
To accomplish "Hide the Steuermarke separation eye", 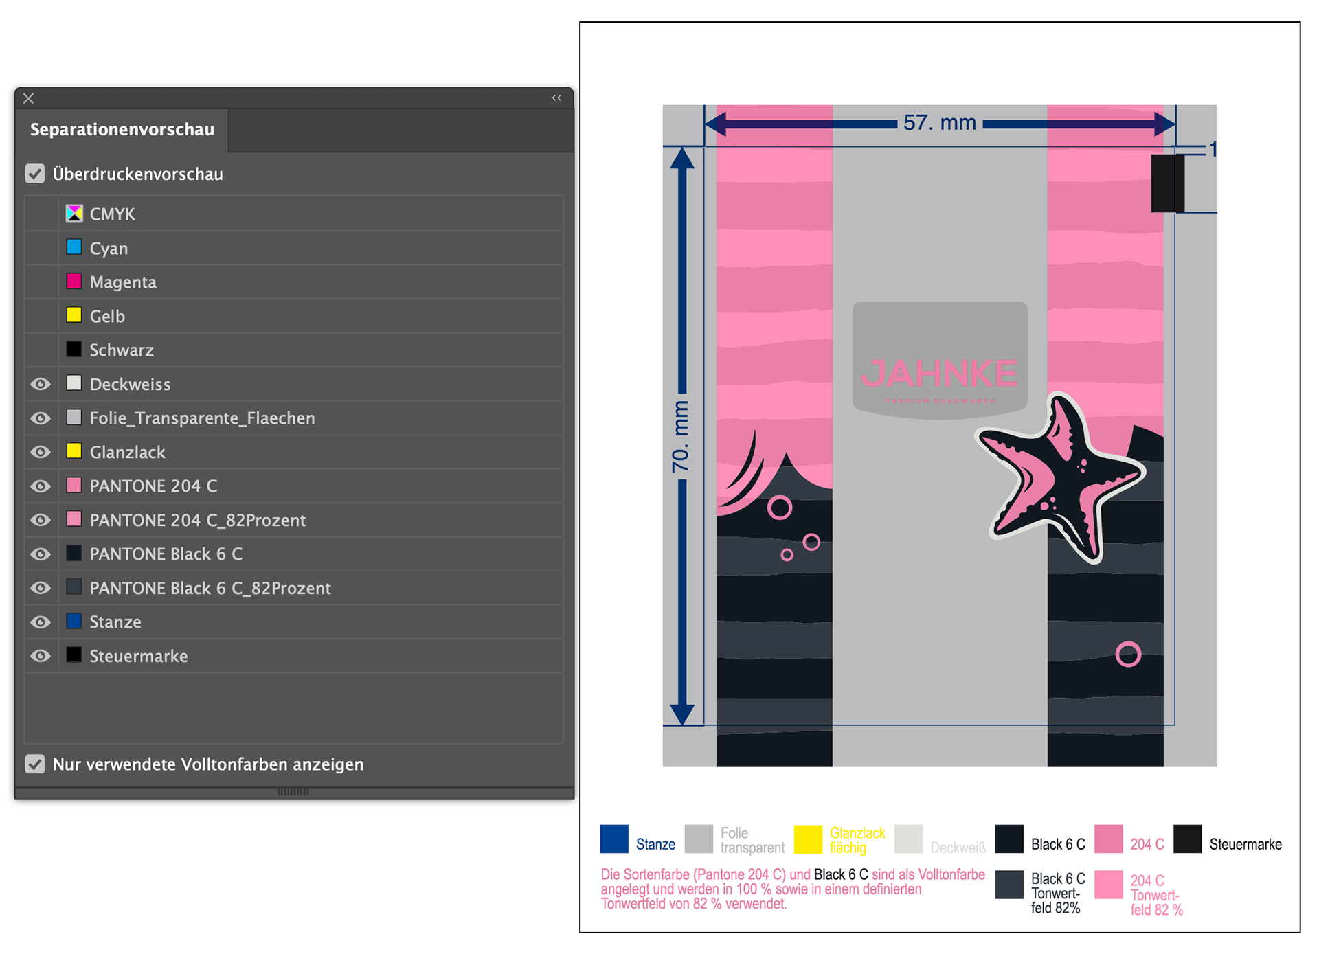I will [x=41, y=656].
